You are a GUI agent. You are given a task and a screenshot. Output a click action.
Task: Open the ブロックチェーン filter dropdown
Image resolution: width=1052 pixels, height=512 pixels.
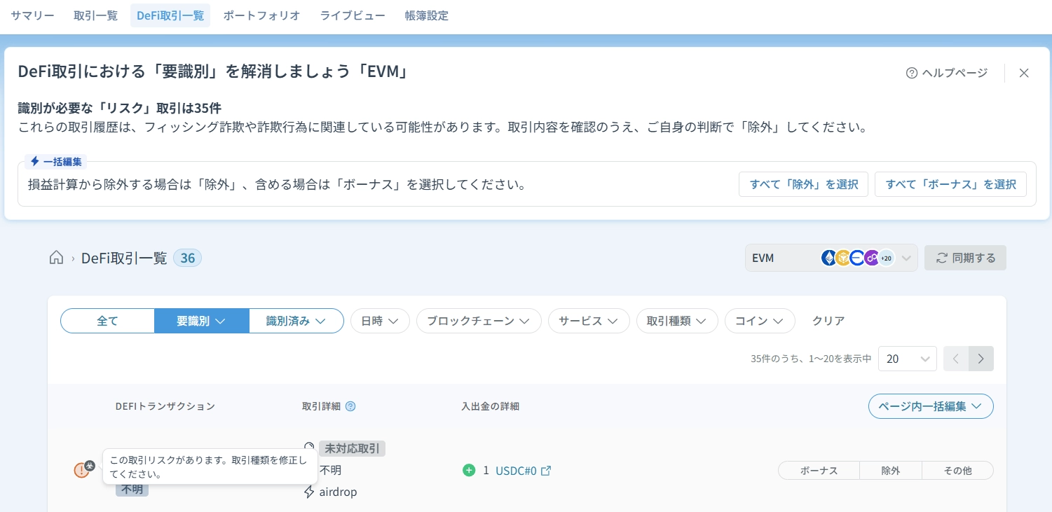479,321
